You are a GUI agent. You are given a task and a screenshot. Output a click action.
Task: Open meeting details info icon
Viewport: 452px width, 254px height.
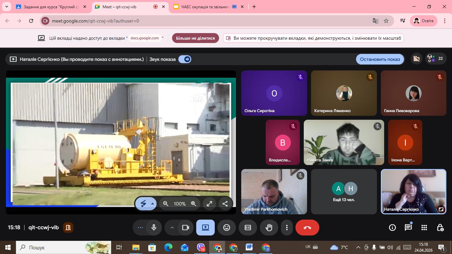pyautogui.click(x=392, y=228)
